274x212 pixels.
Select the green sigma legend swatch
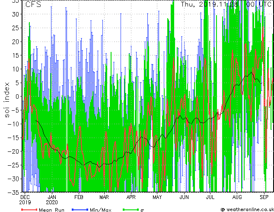(131, 209)
